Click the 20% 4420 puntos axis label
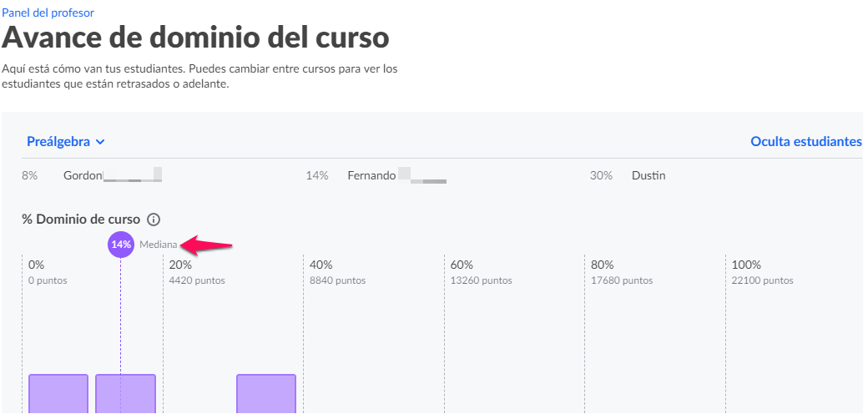 [x=197, y=272]
